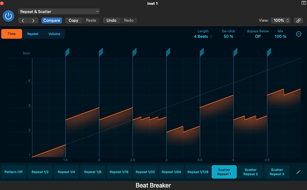The height and width of the screenshot is (190, 307).
Task: Open the Length 4 Beats menu
Action: [203, 36]
